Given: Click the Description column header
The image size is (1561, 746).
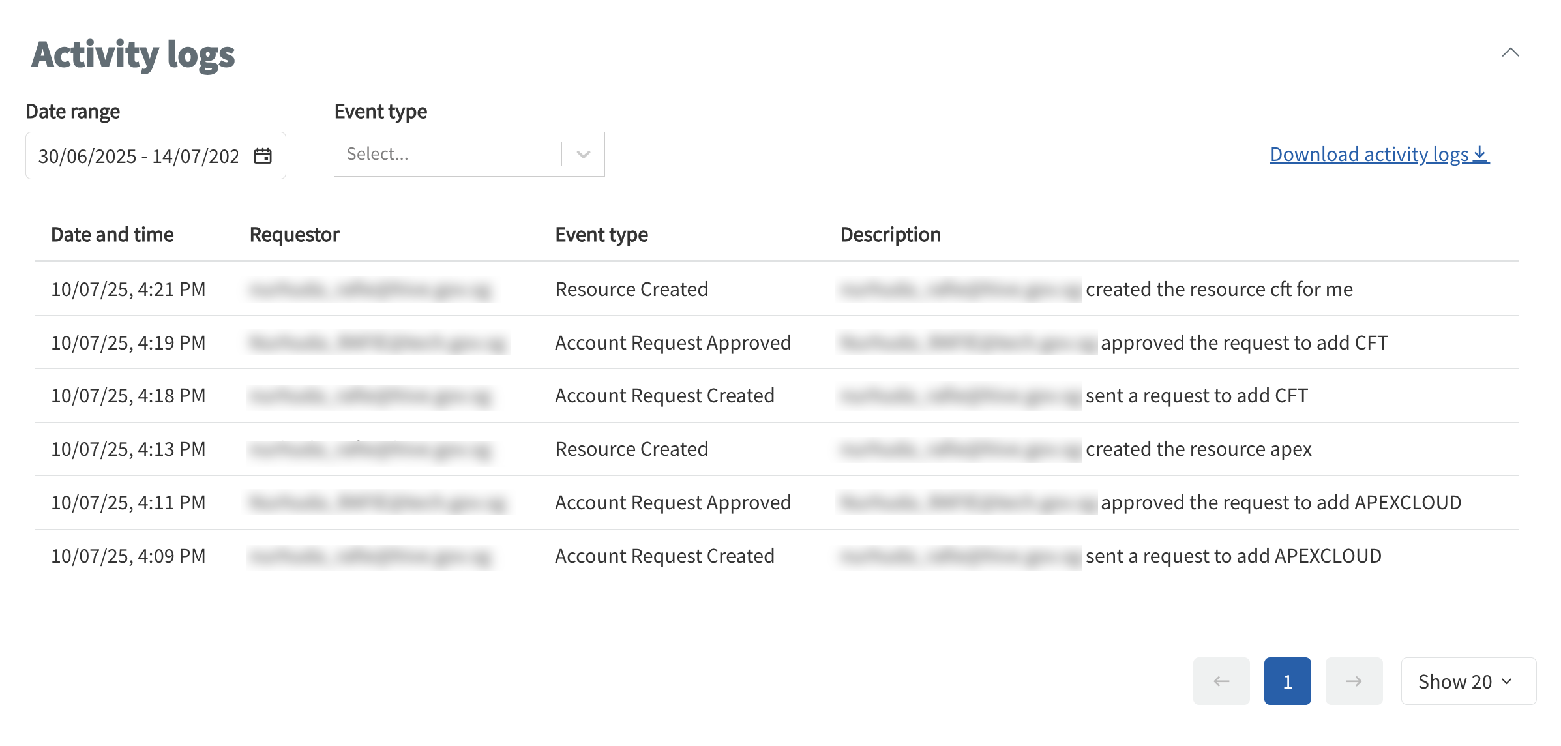Looking at the screenshot, I should [890, 234].
